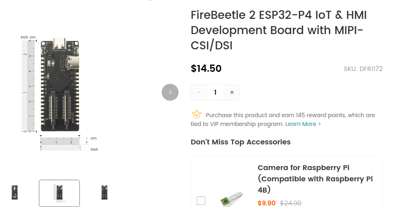Open the Camera for Raspberry Pi title
Screen dimensions: 394x207
315,179
